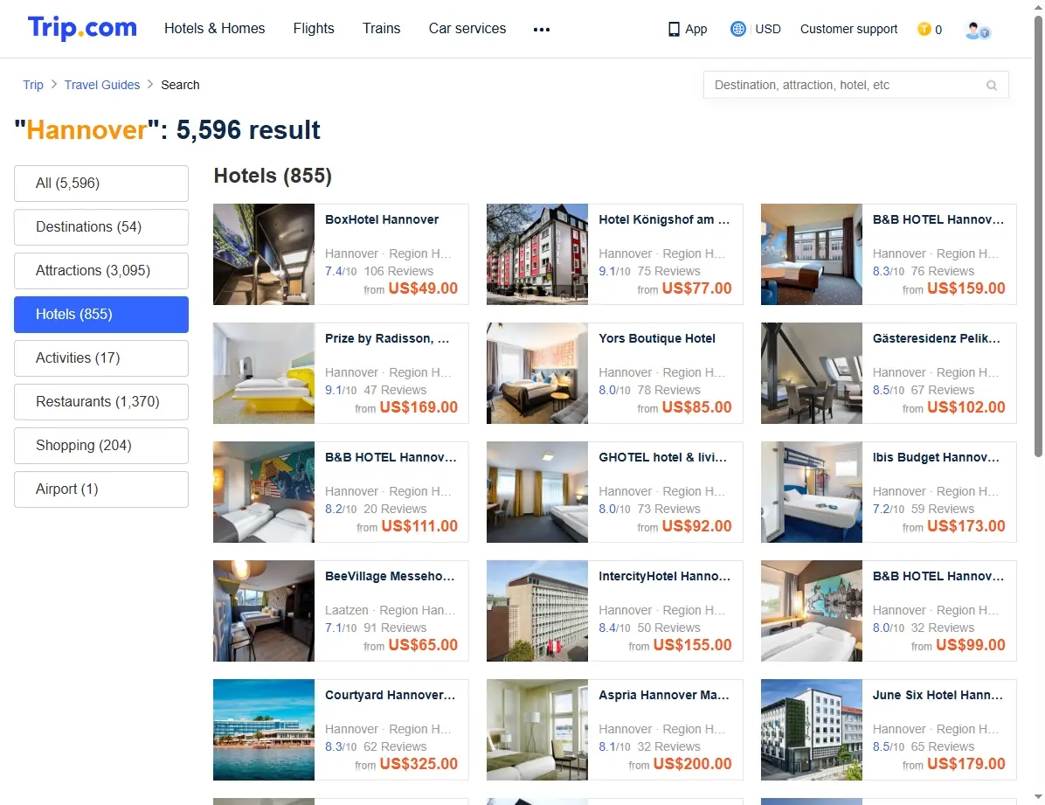Open Aspria Hannover photo
The height and width of the screenshot is (805, 1045).
point(537,730)
